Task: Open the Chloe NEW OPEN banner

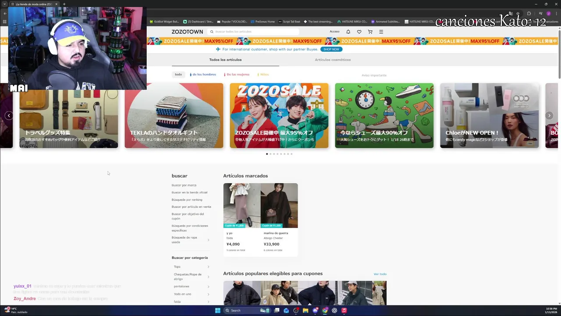Action: 490,115
